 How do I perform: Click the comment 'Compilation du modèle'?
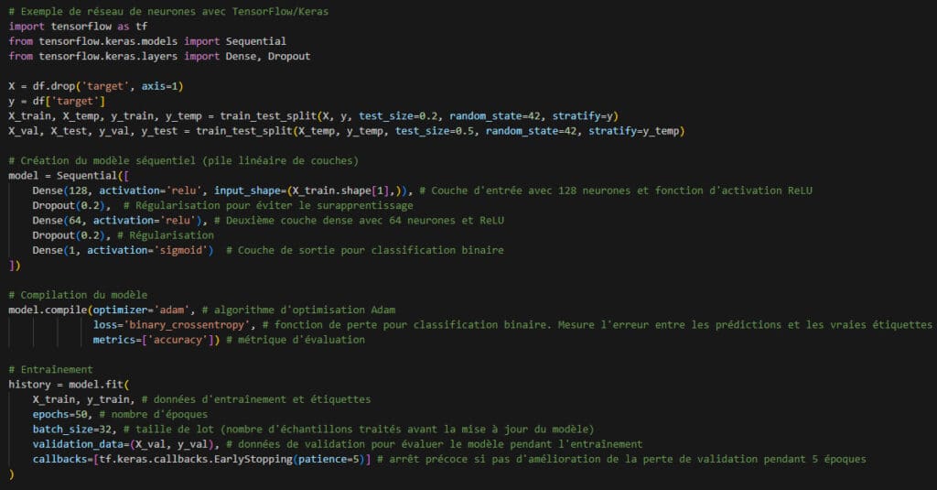coord(83,295)
